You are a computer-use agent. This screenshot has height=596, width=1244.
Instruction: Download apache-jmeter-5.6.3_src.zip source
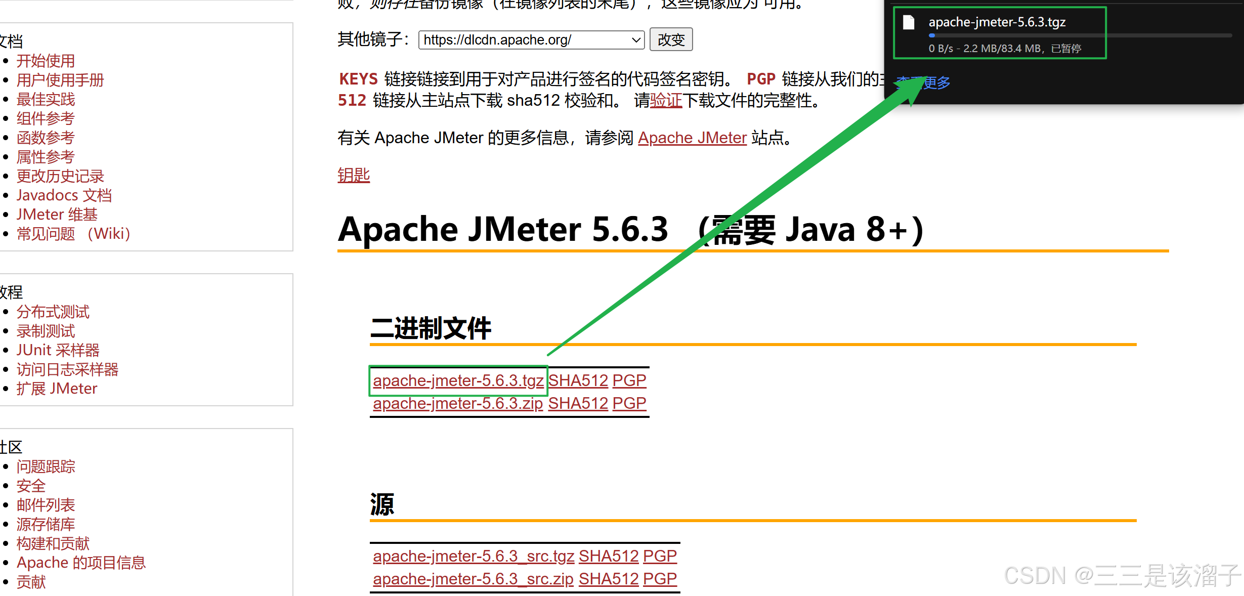point(473,579)
